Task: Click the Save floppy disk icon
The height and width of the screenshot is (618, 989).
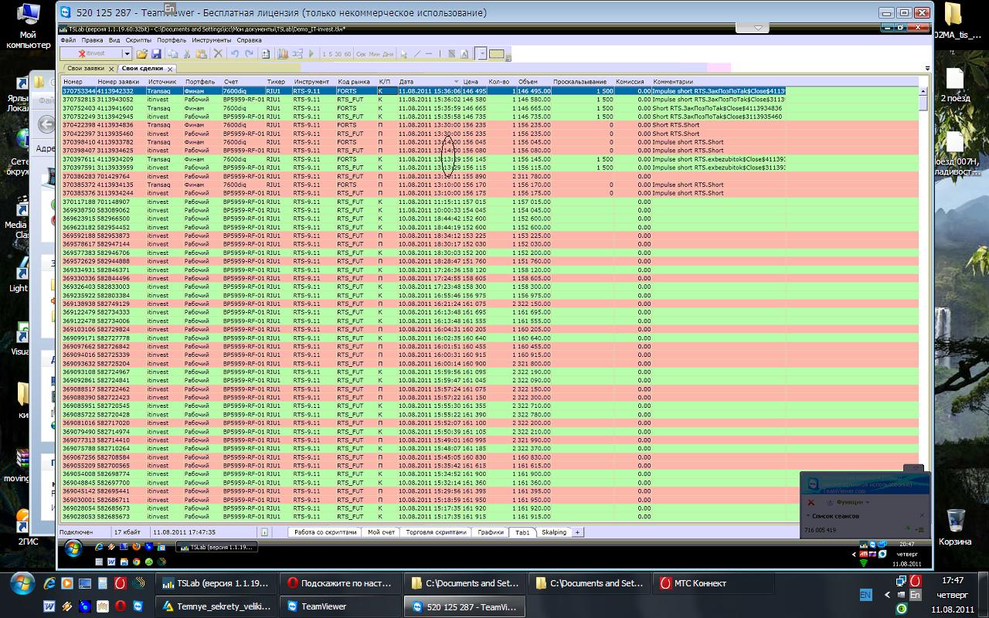Action: (156, 54)
